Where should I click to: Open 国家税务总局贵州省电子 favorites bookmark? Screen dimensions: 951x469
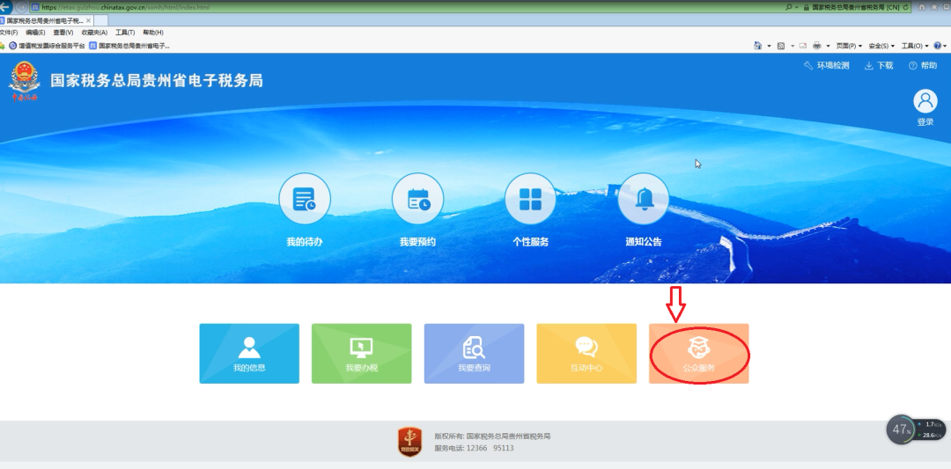[x=129, y=46]
